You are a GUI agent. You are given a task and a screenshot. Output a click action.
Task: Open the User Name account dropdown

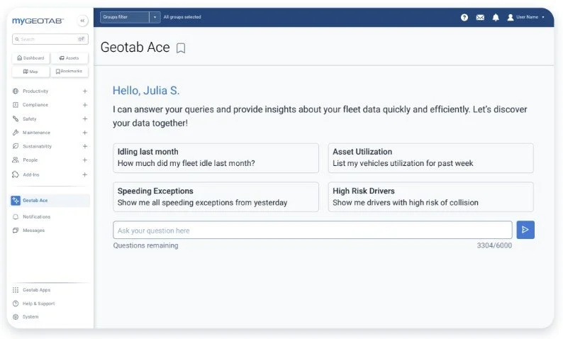coord(526,17)
